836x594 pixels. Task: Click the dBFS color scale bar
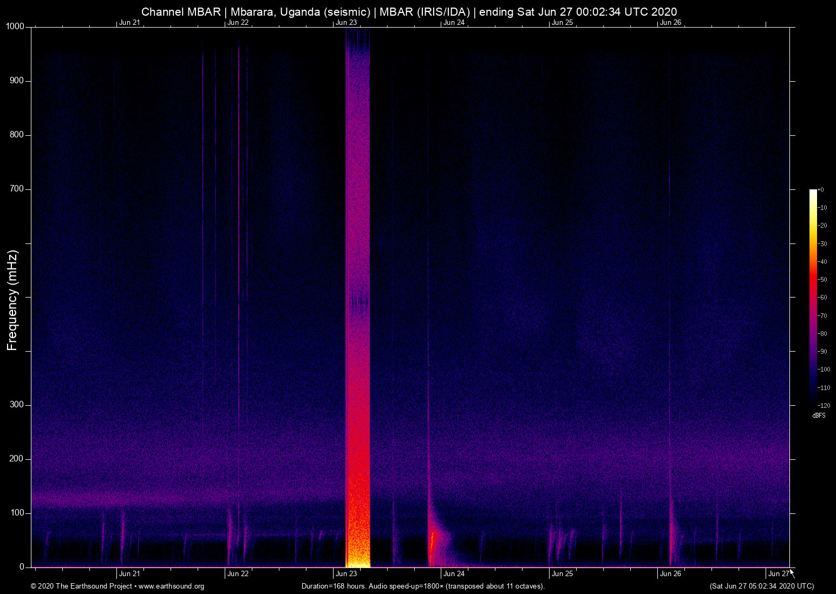pyautogui.click(x=813, y=296)
